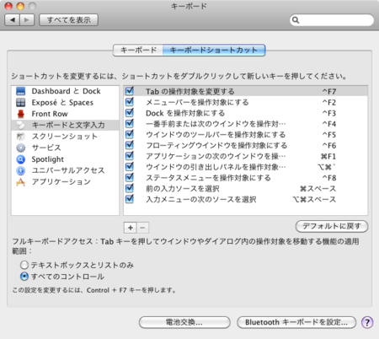The image size is (379, 339).
Task: Toggle ステータスメニューを操作対象にする checkbox
Action: point(130,177)
